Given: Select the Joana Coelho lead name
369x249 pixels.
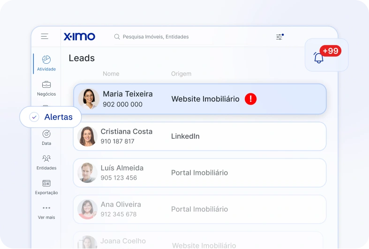Looking at the screenshot, I should pos(123,241).
